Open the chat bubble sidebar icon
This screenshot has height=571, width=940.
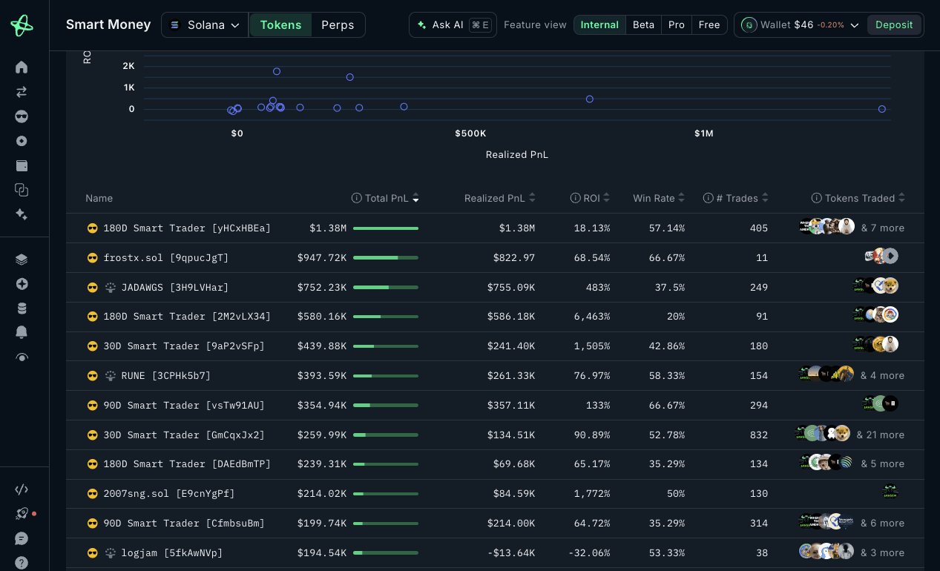(22, 538)
